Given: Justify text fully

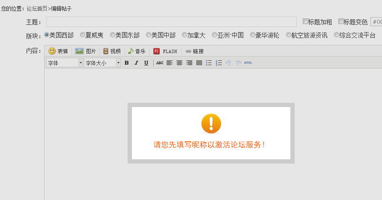Looking at the screenshot, I should [x=199, y=63].
